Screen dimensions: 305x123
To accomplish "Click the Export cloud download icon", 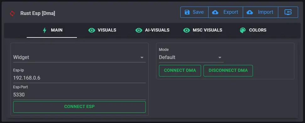I will click(x=215, y=12).
